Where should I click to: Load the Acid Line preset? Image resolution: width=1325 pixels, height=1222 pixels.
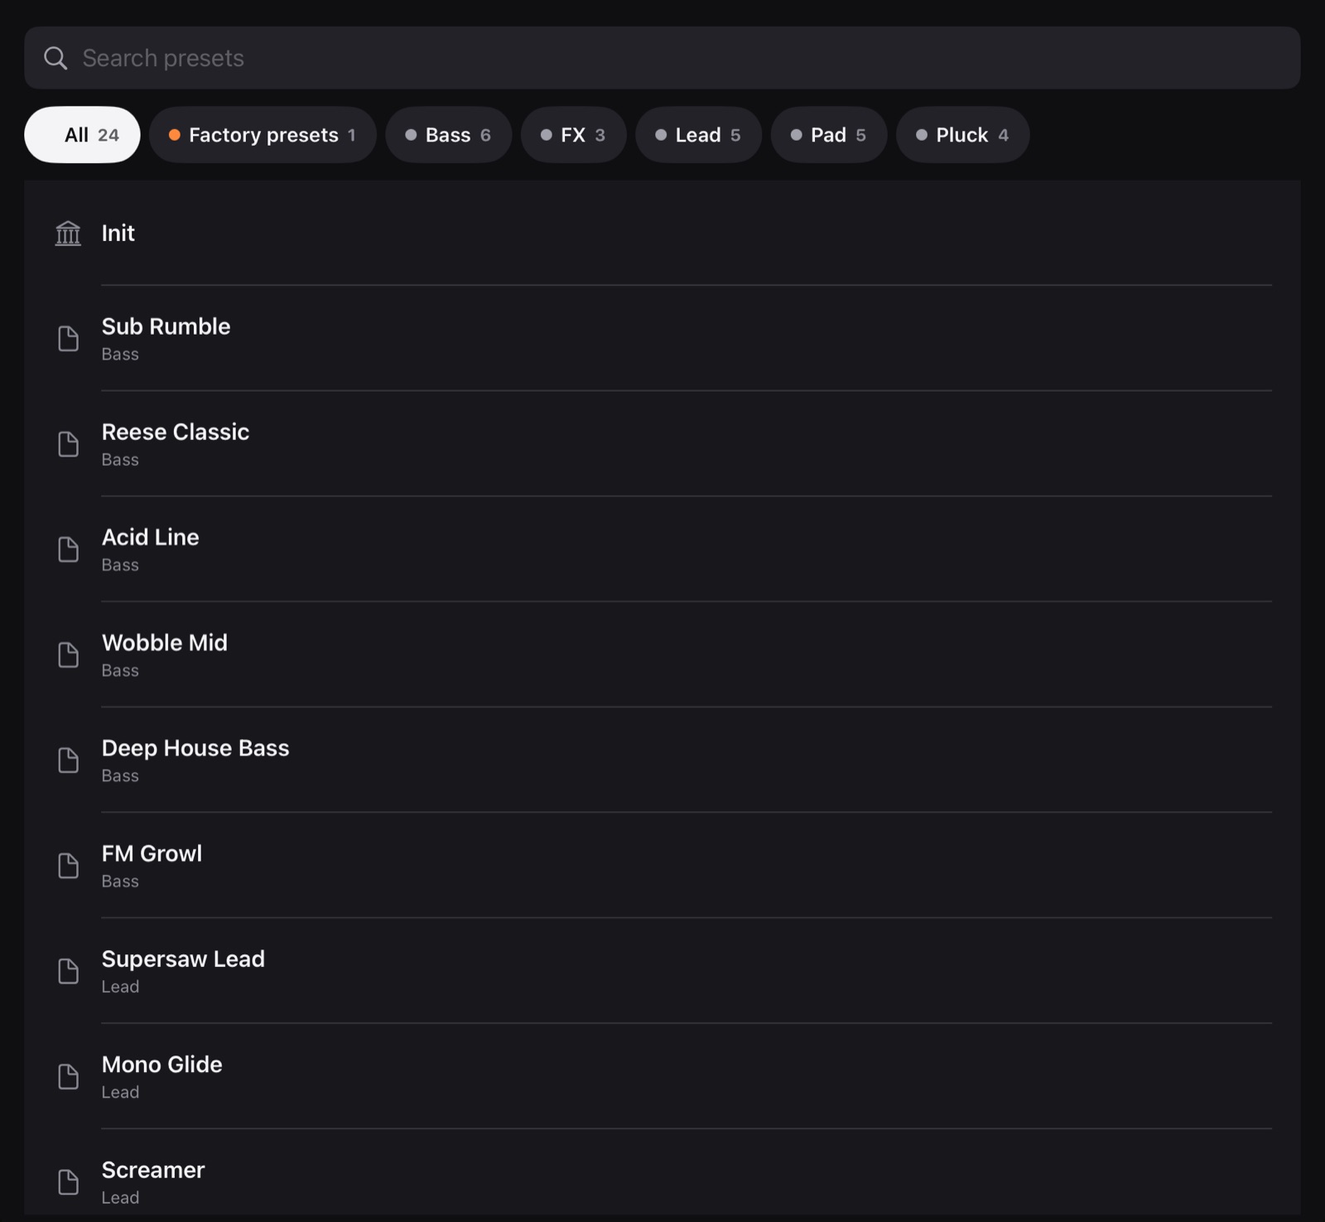[x=662, y=549]
